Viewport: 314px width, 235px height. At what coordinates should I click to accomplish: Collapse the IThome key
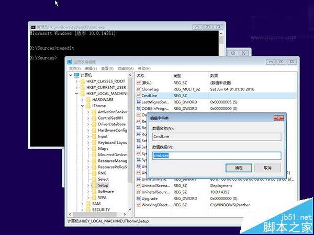click(x=82, y=106)
